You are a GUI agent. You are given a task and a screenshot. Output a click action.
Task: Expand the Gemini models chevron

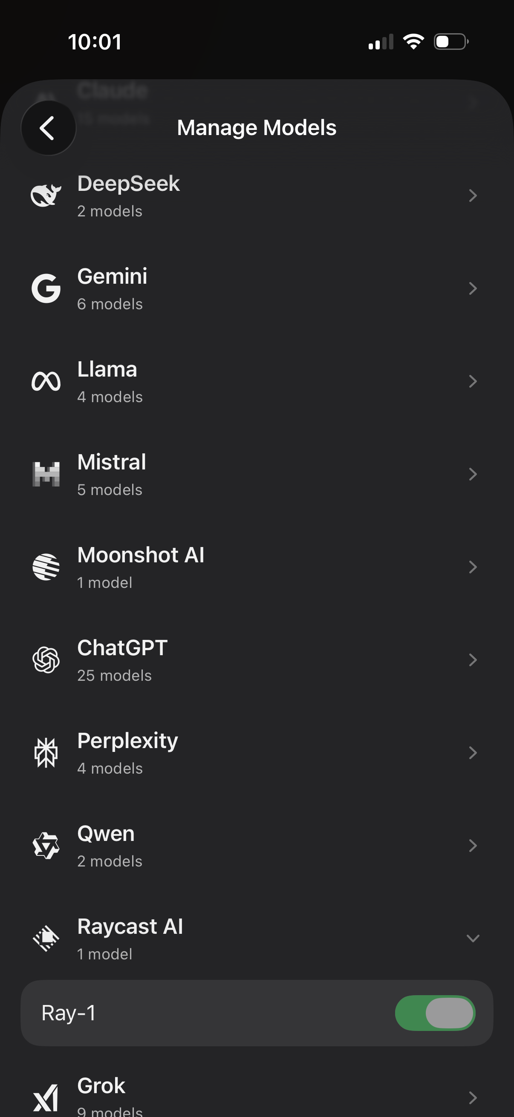473,289
